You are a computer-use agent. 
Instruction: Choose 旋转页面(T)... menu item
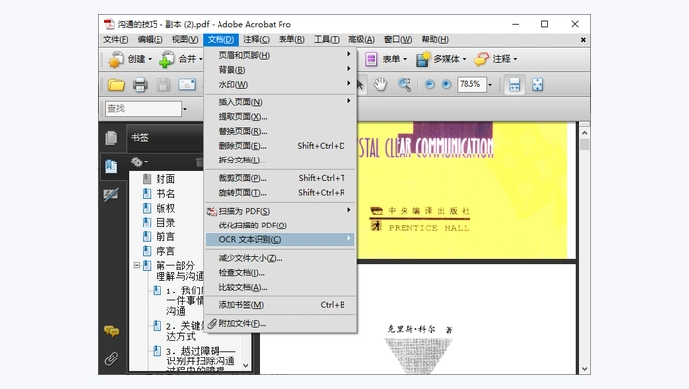pyautogui.click(x=280, y=192)
